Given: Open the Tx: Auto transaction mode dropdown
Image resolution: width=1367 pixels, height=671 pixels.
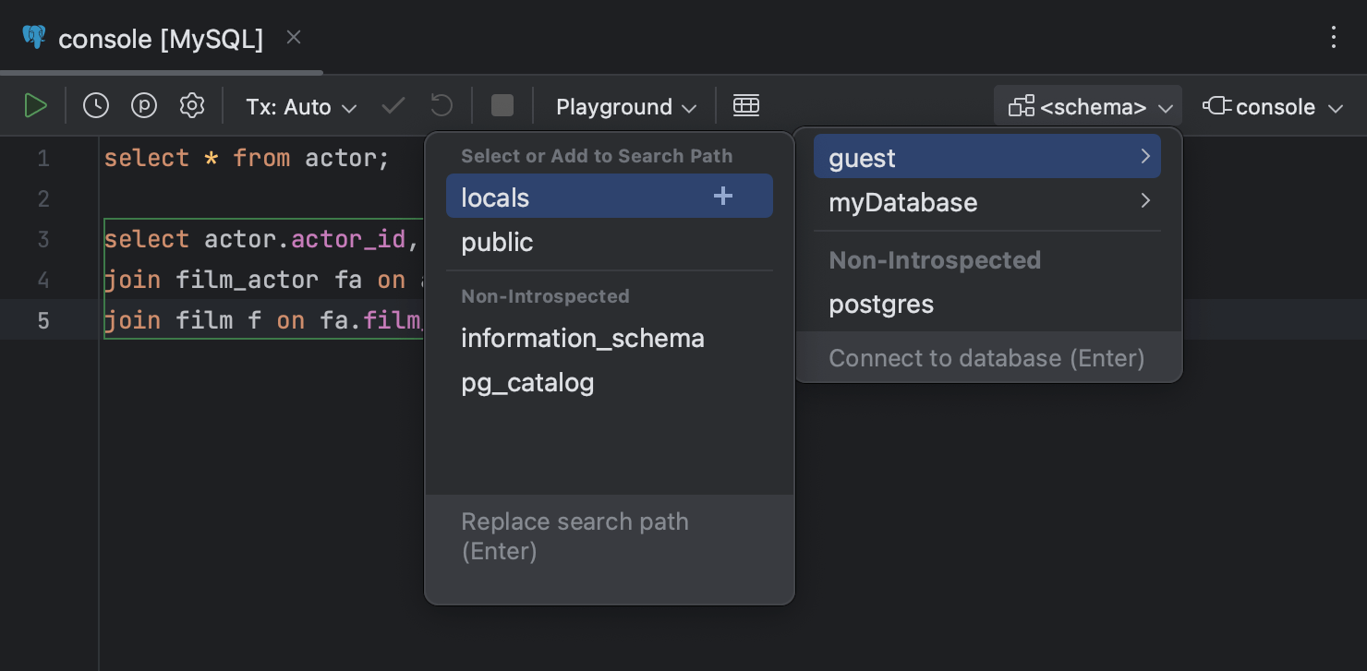Looking at the screenshot, I should pyautogui.click(x=299, y=106).
